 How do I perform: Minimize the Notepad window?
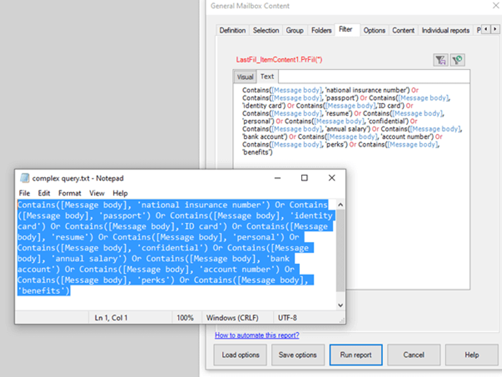pyautogui.click(x=277, y=178)
